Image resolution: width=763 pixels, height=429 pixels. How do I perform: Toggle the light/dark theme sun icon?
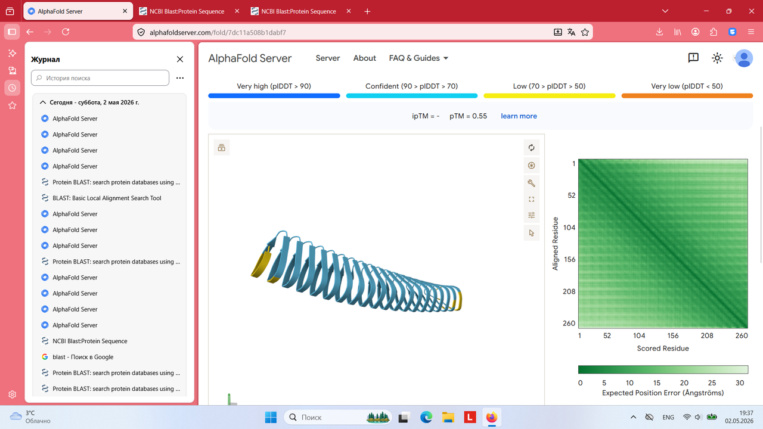tap(718, 58)
